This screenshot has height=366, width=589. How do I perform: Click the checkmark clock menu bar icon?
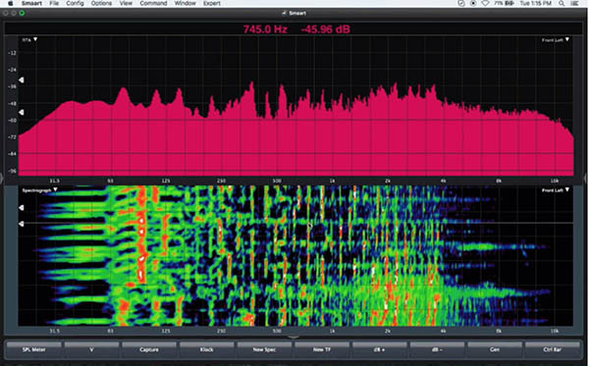pos(461,3)
